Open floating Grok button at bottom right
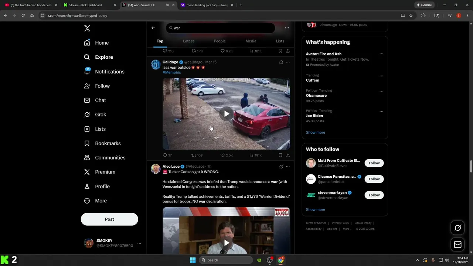The image size is (473, 266). (x=457, y=228)
